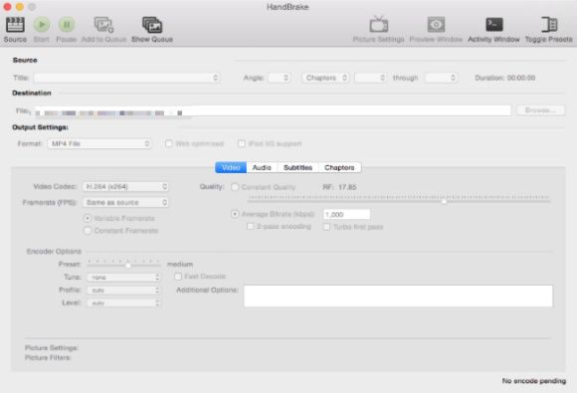Open the Show Queue icon

pos(152,25)
